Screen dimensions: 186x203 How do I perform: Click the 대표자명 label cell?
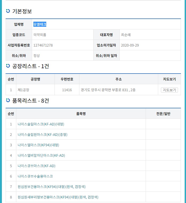[106, 35]
